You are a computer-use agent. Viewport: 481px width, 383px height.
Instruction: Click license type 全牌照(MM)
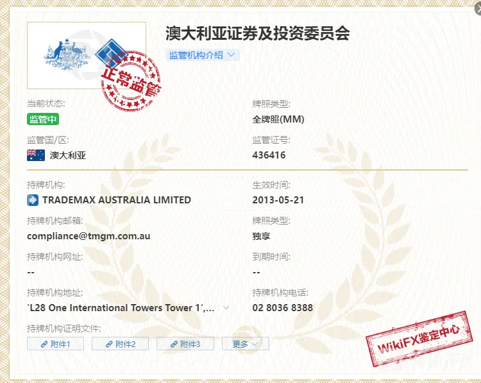coord(278,119)
